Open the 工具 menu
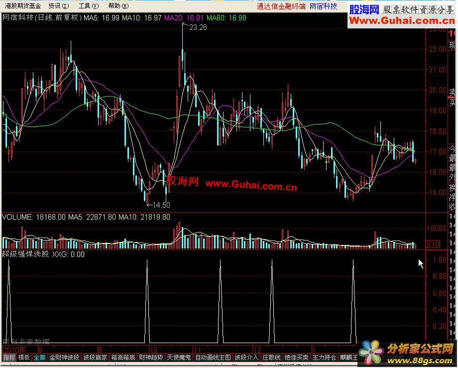The image size is (458, 368). (x=89, y=6)
